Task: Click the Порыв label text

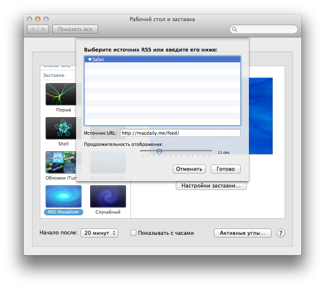Action: point(64,110)
